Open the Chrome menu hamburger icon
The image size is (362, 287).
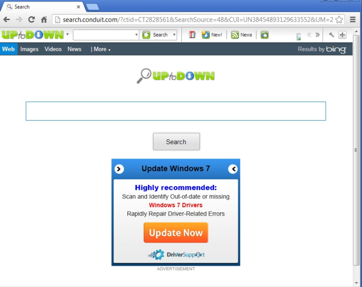pos(353,20)
